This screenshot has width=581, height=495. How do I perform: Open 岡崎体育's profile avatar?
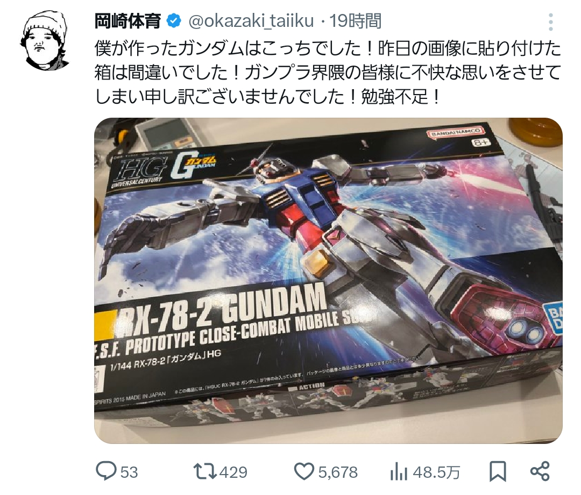45,40
